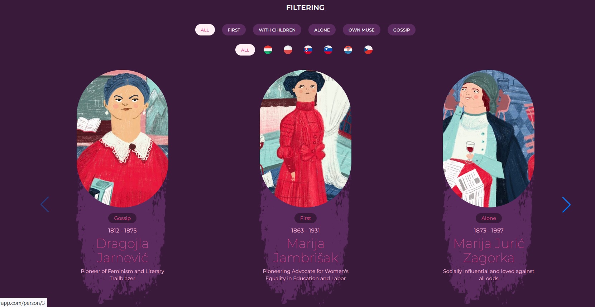Screen dimensions: 595x307
Task: Enable the FIRST category filter
Action: [234, 30]
